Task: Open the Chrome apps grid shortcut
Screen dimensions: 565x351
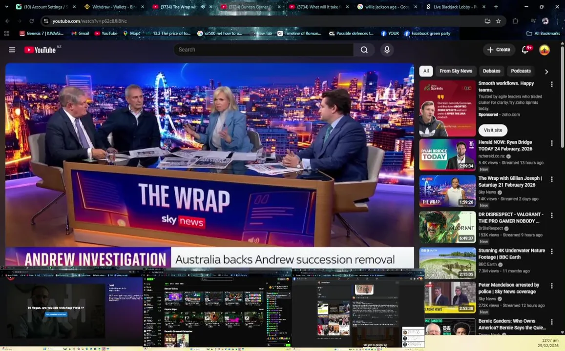Action: pos(6,34)
